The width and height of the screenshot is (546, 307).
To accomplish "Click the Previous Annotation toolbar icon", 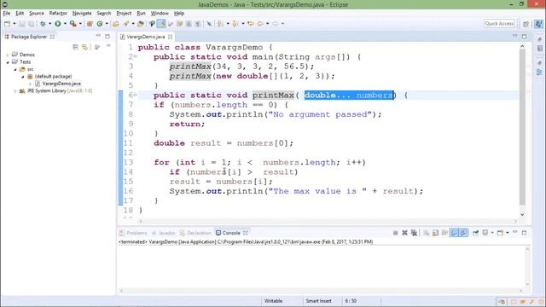I will coord(235,24).
